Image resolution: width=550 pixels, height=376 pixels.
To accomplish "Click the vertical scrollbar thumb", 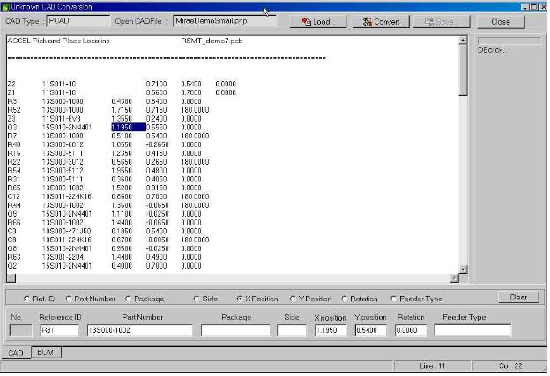I will point(463,70).
